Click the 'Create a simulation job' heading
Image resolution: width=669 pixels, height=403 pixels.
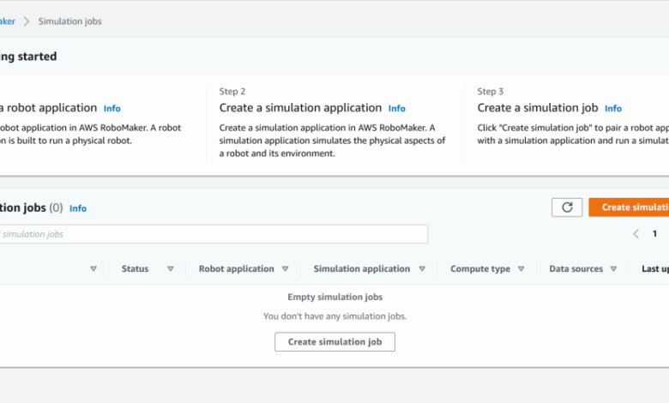(538, 108)
